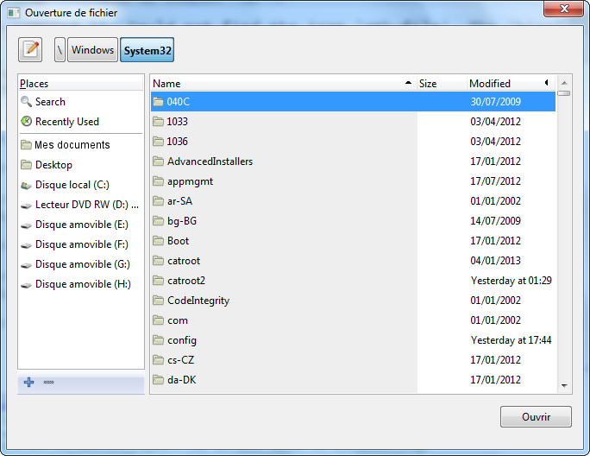Open Recently Used in Places
Image resolution: width=590 pixels, height=456 pixels.
click(x=66, y=122)
